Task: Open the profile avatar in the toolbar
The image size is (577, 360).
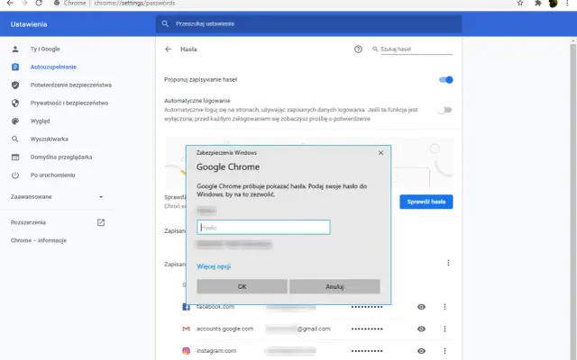Action: (x=553, y=3)
